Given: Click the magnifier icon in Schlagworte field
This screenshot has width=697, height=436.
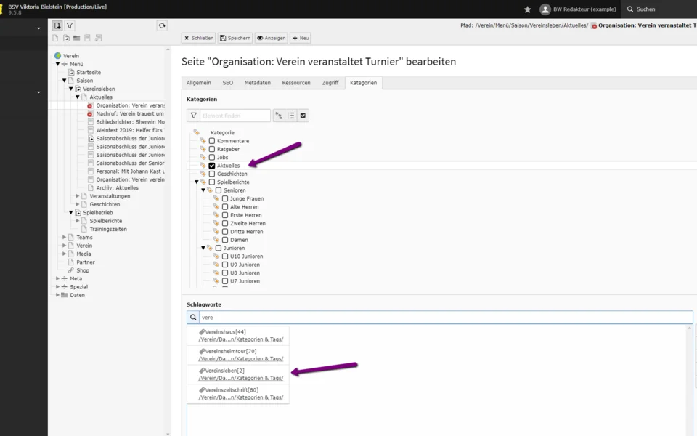Looking at the screenshot, I should (193, 318).
